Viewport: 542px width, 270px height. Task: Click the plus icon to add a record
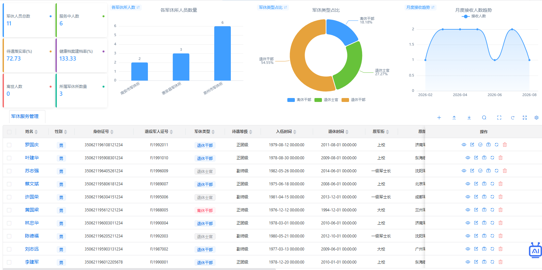(439, 118)
